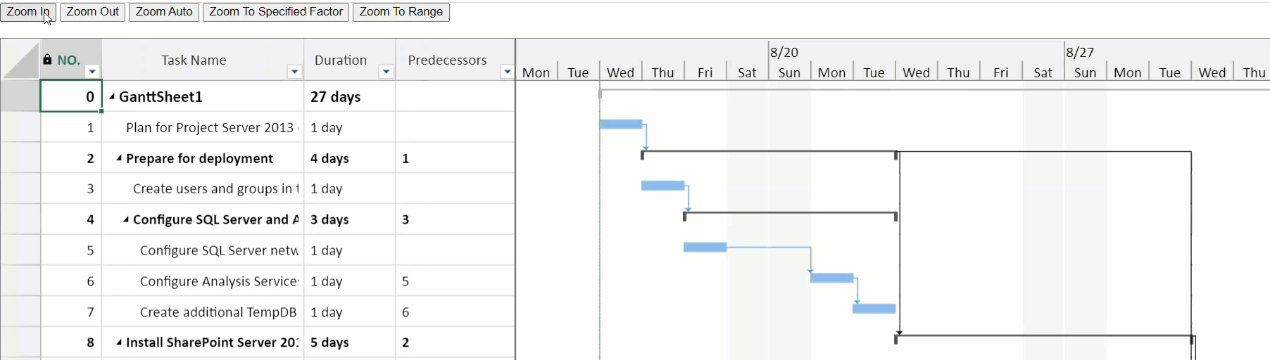Collapse Configure SQL Server group
Screen dimensions: 1270x360
(126, 219)
